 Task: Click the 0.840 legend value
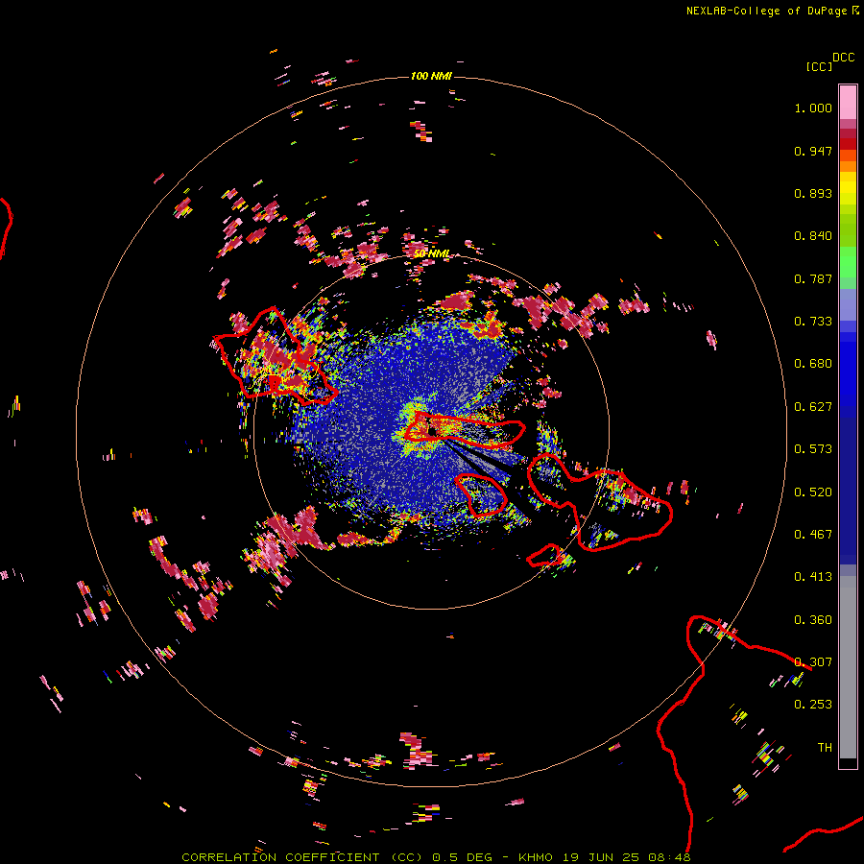pyautogui.click(x=813, y=236)
